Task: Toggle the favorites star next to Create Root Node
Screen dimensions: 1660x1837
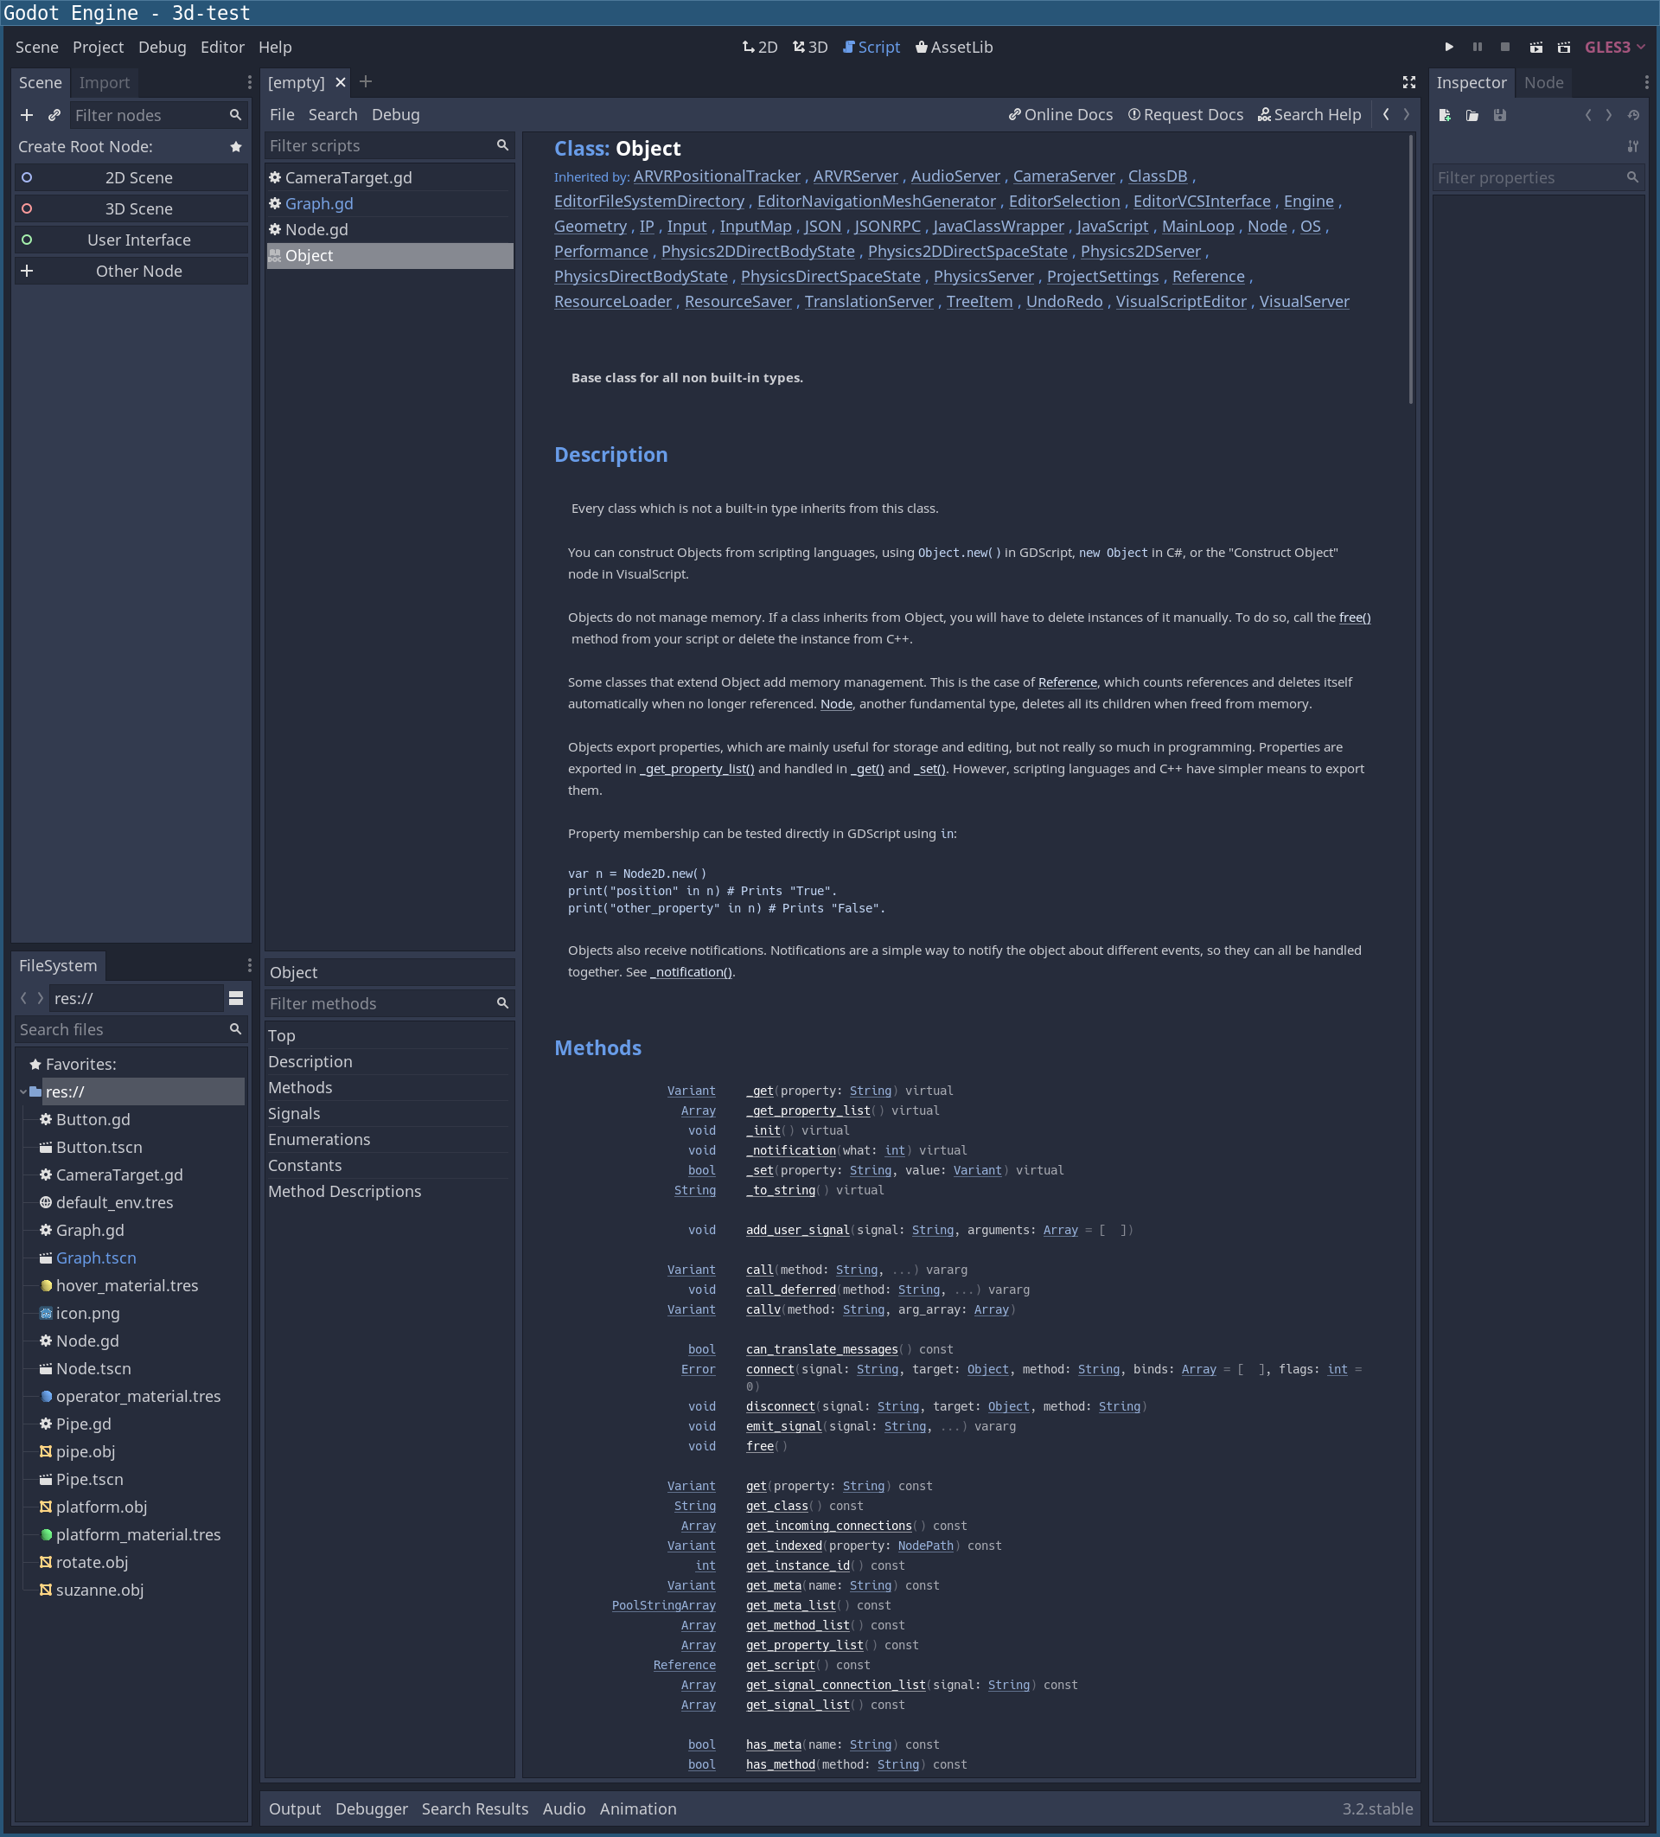Action: click(x=237, y=146)
